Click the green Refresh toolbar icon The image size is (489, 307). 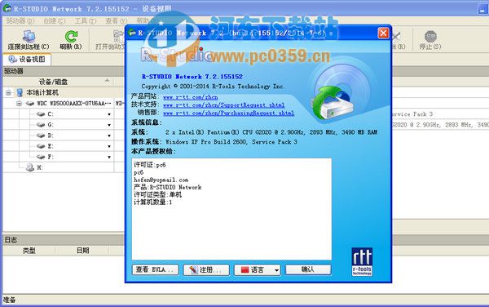[71, 36]
